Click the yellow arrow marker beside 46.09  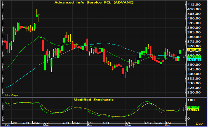tap(183, 110)
